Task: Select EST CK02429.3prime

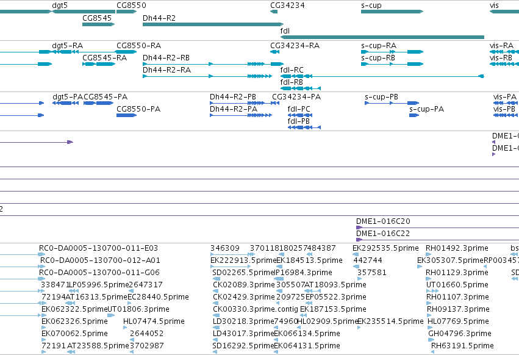Action: point(243,297)
